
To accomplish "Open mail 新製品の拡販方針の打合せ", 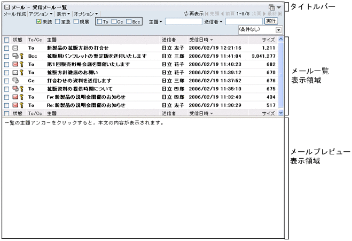I will (x=77, y=48).
